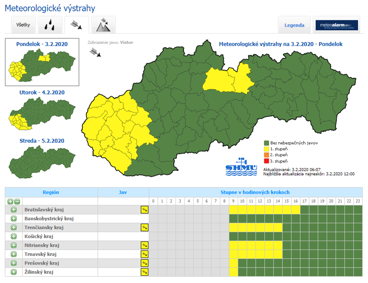The image size is (368, 283).
Task: Open the Streda - 5.2.2020 link
Action: (x=42, y=141)
